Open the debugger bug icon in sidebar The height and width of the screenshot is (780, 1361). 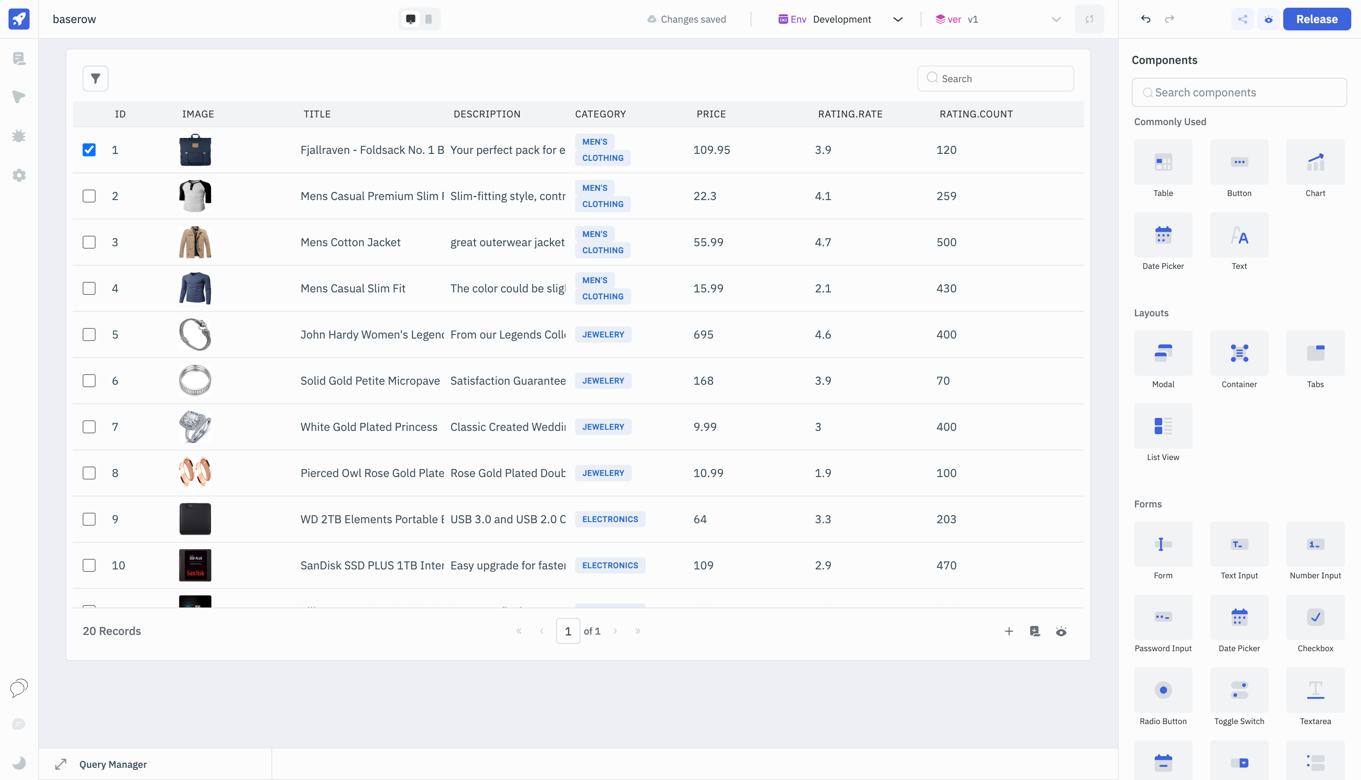click(x=19, y=136)
